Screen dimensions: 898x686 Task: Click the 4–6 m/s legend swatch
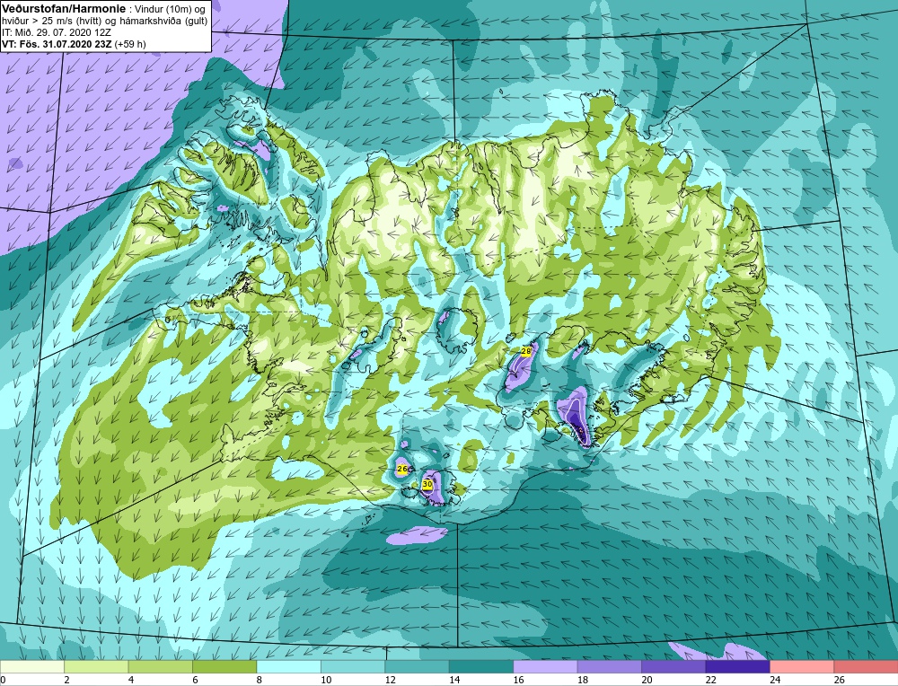pyautogui.click(x=161, y=666)
